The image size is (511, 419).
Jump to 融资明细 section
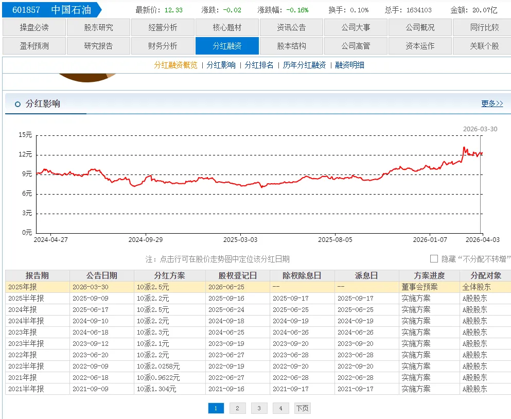350,65
